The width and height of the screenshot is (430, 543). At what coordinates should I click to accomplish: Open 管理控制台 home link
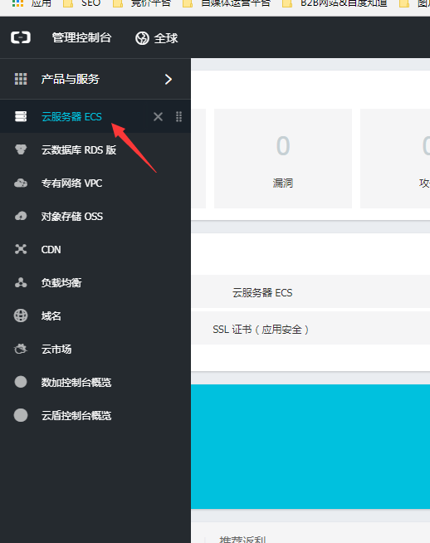click(81, 37)
